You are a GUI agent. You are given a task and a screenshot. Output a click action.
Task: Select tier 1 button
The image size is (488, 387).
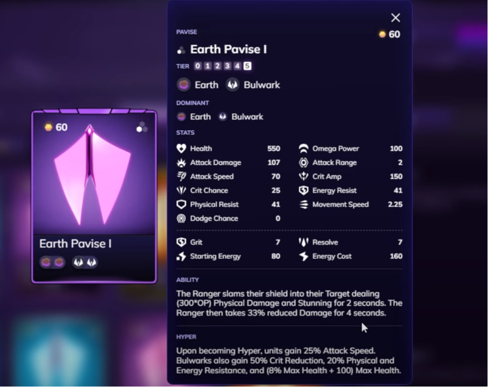pos(208,66)
